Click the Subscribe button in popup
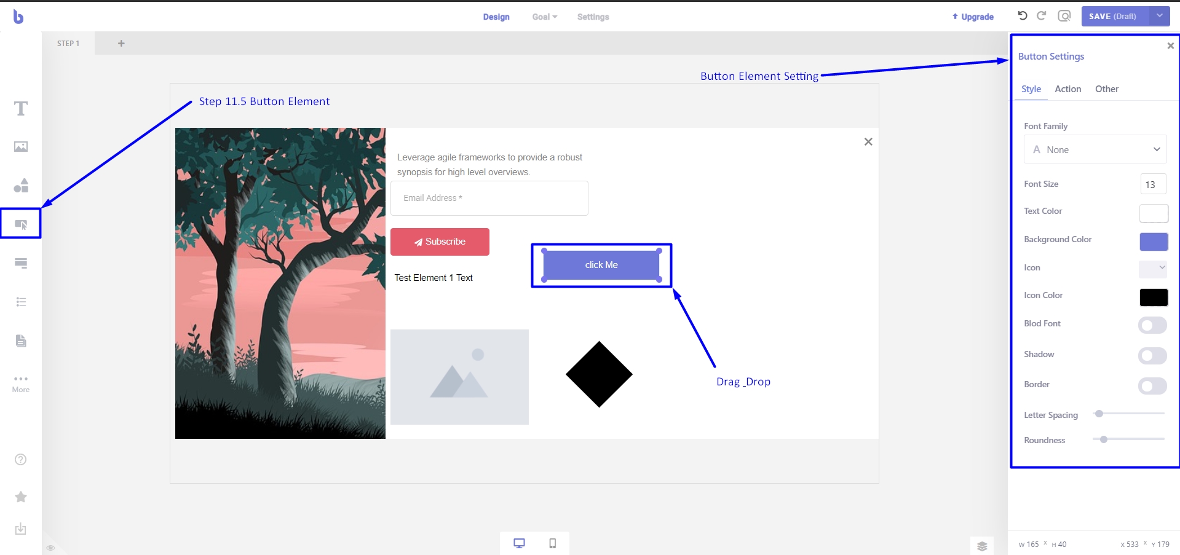The width and height of the screenshot is (1180, 555). coord(440,242)
